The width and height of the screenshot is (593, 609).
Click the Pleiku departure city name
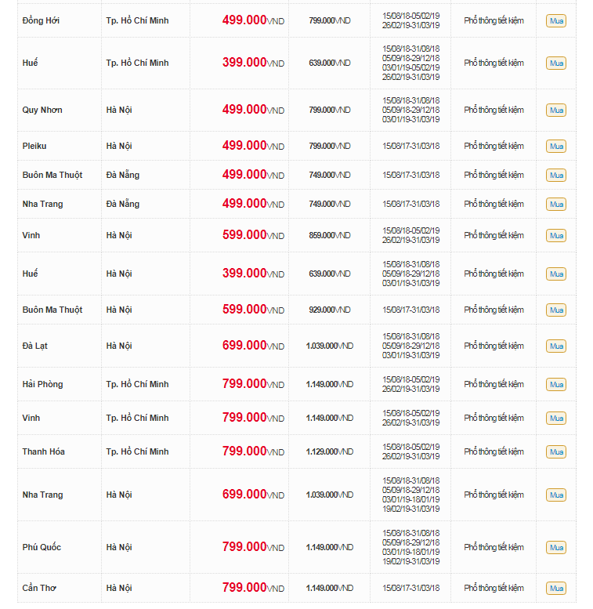pos(35,146)
